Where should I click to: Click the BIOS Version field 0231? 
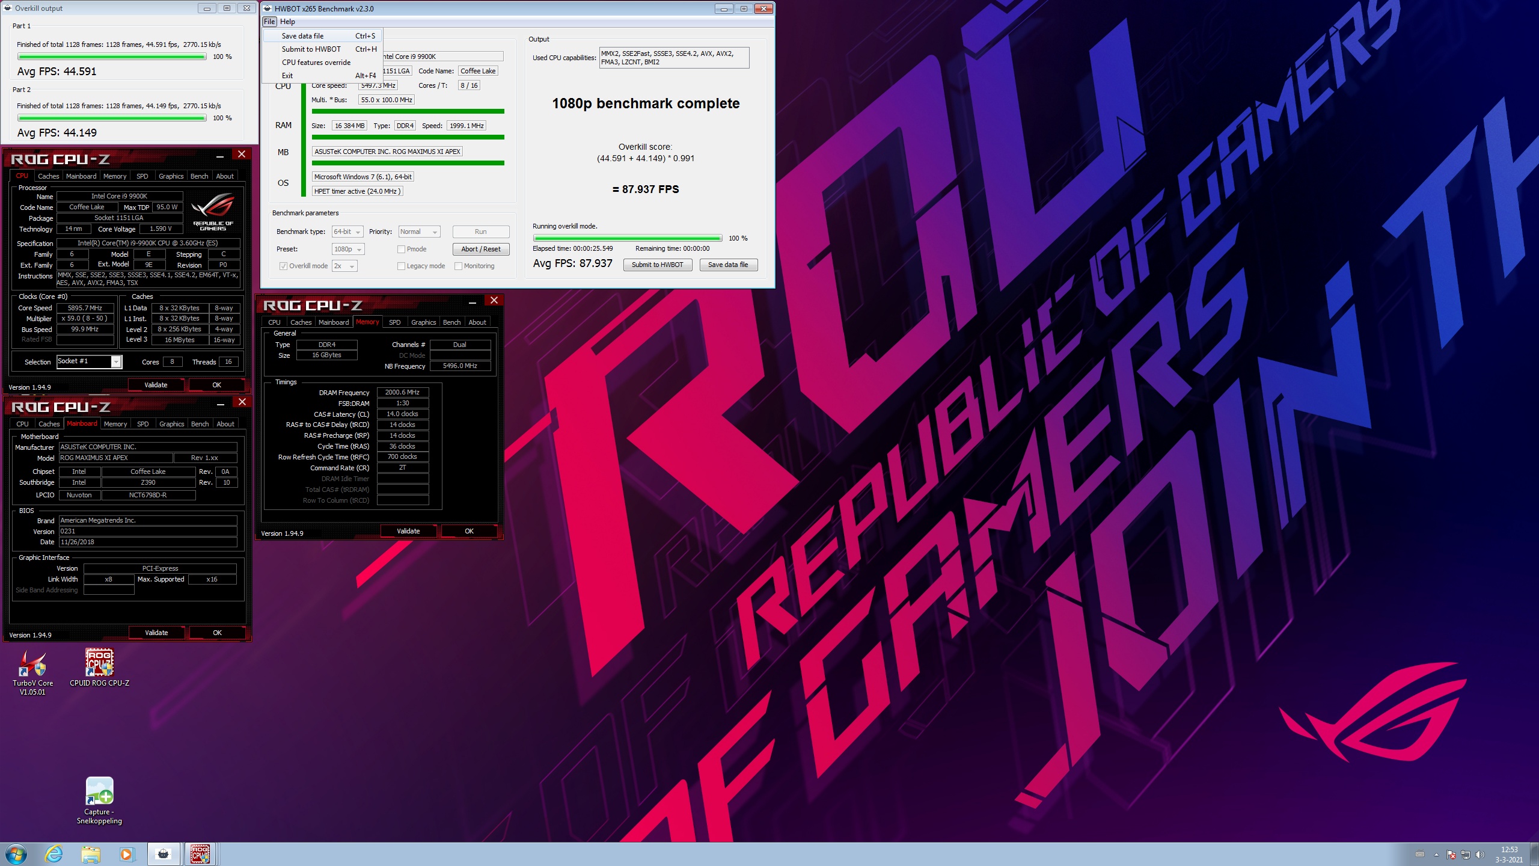point(148,532)
